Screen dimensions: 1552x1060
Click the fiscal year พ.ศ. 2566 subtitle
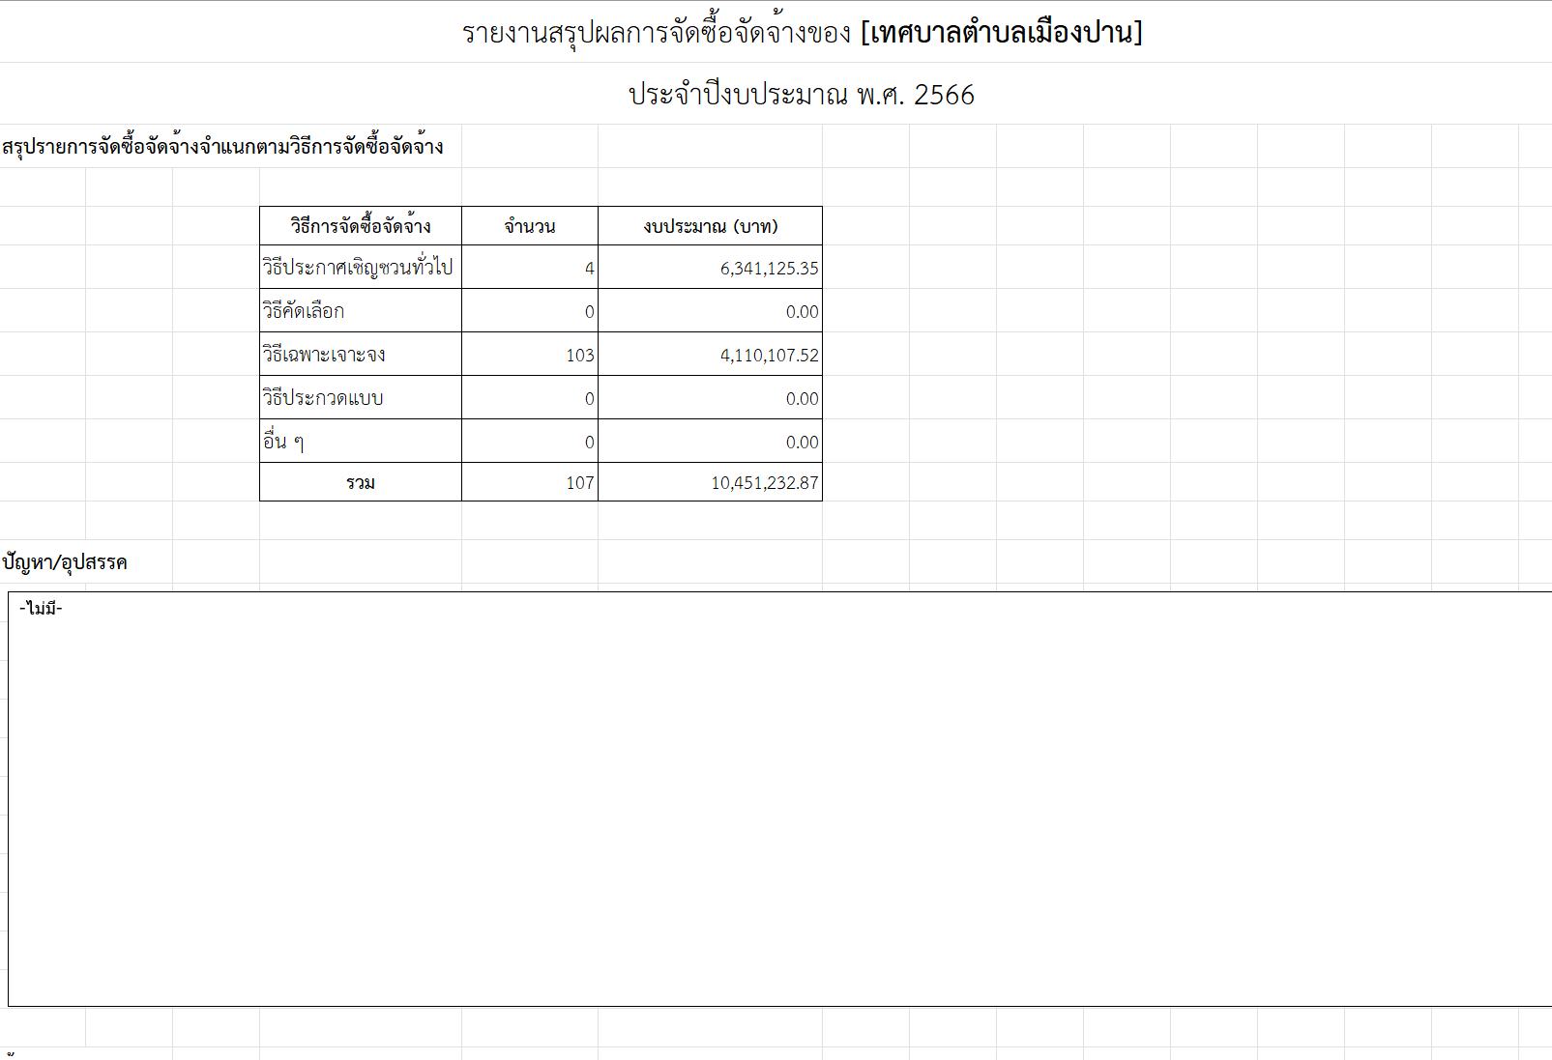pos(802,95)
